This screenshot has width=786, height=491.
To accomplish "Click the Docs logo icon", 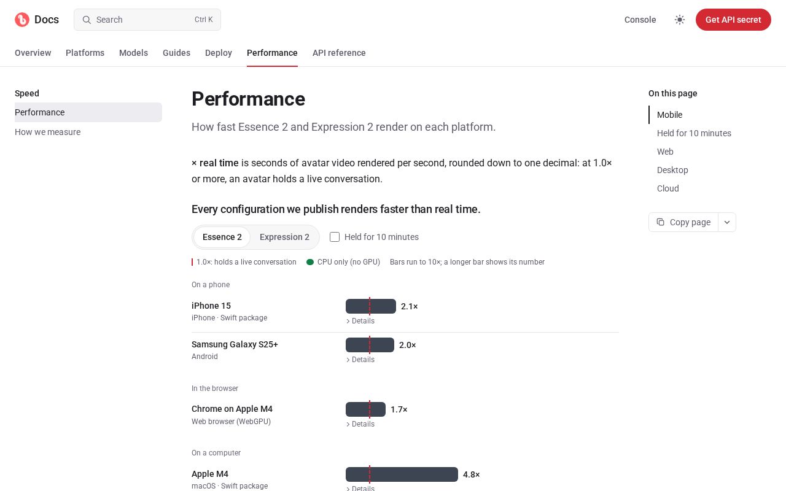I will tap(22, 20).
